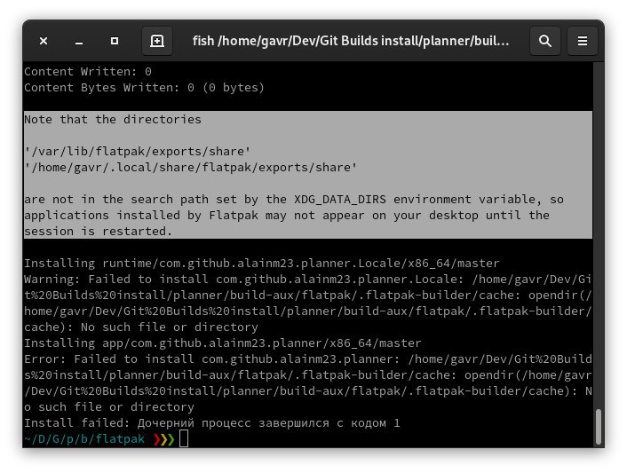Click the 'Install failed:' message line
The image size is (627, 473).
click(212, 423)
